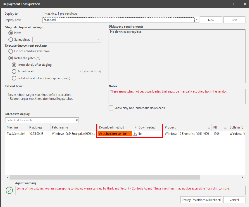Screen dimensions: 249x207
Task: Open the stage Schedule at date dropdown
Action: click(99, 40)
